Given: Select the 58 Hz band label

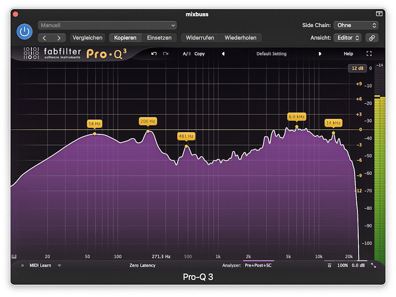Looking at the screenshot, I should tap(95, 124).
